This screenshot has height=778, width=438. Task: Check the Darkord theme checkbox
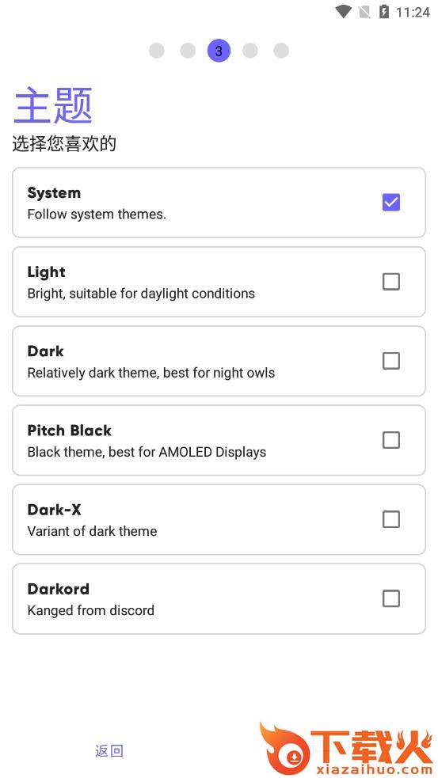click(390, 599)
